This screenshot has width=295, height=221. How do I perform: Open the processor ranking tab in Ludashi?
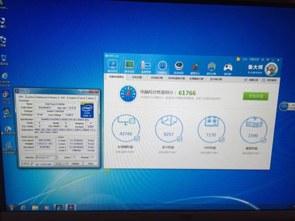coord(196,79)
